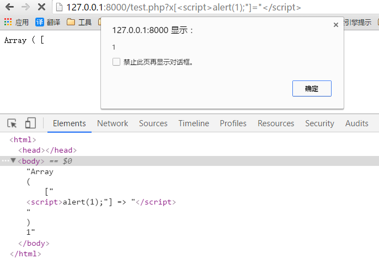Open the Timeline tab

point(194,123)
